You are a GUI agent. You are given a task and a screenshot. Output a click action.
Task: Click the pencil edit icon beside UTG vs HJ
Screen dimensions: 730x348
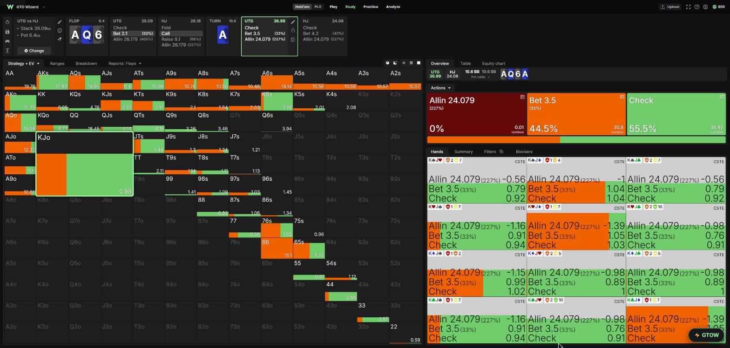(60, 22)
